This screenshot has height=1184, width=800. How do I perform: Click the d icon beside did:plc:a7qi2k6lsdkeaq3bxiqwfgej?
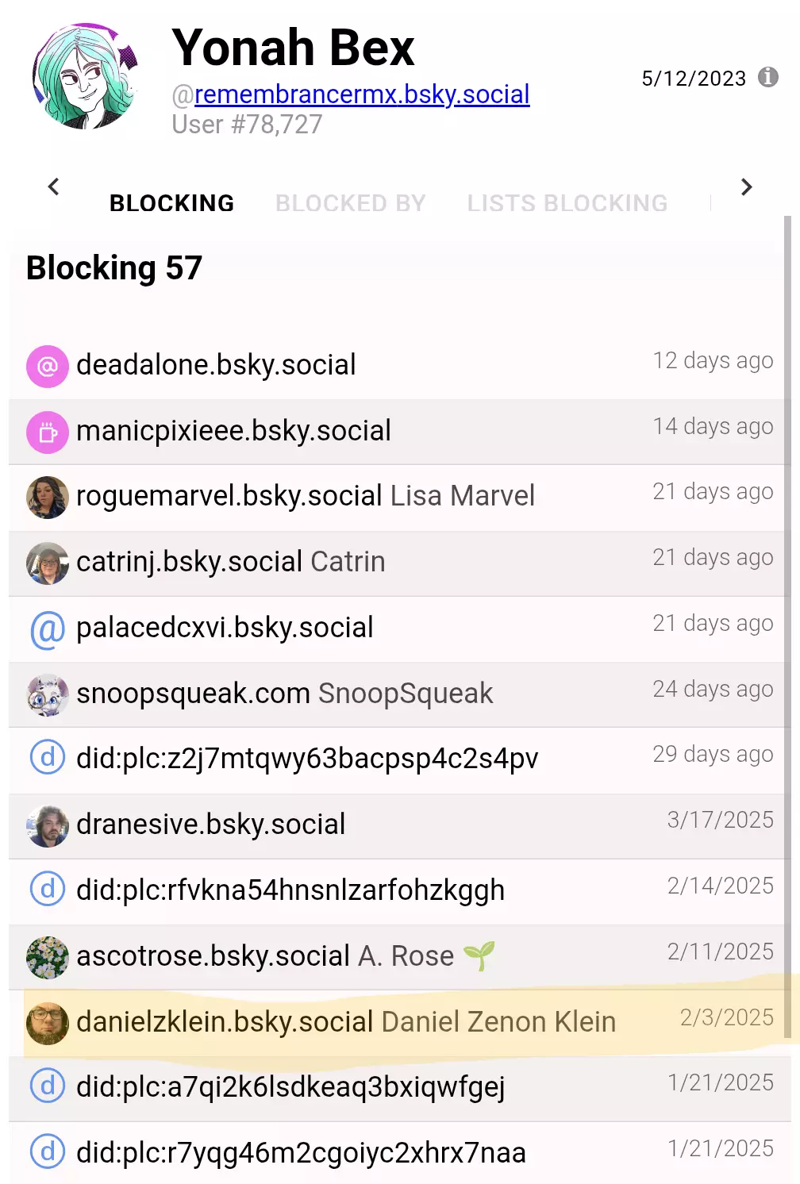[48, 1086]
